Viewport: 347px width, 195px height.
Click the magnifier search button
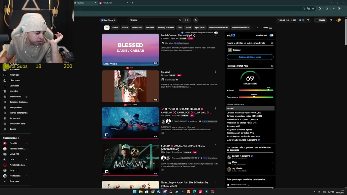[x=187, y=20]
